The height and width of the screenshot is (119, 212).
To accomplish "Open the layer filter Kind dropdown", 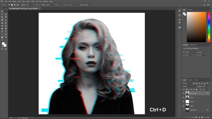I will tap(187, 84).
